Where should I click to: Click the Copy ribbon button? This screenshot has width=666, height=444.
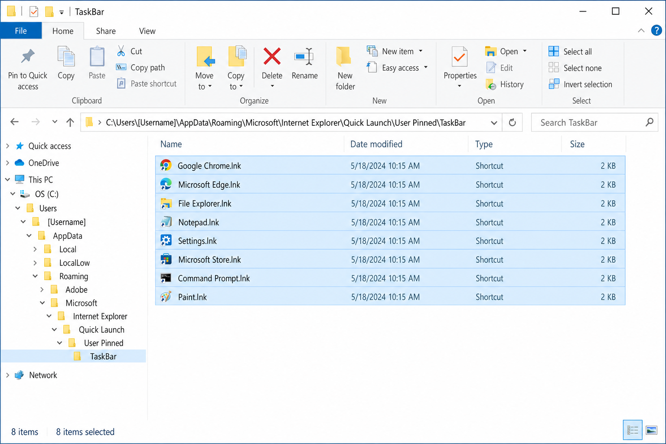(66, 63)
